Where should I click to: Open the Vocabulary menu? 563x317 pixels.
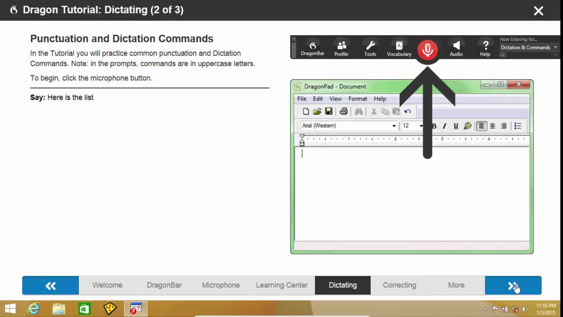pyautogui.click(x=399, y=48)
